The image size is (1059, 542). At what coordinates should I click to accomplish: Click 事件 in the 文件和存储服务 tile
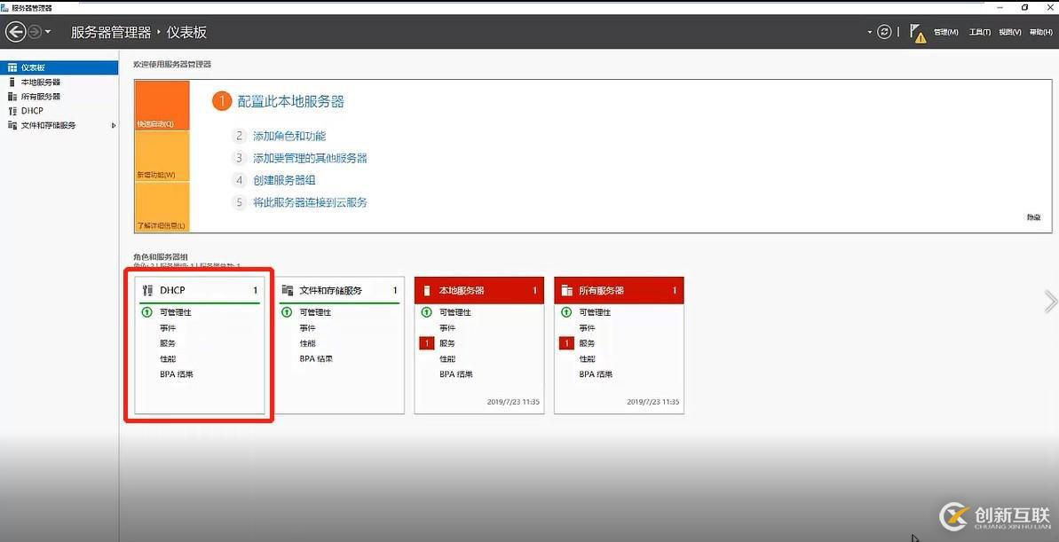tap(307, 328)
